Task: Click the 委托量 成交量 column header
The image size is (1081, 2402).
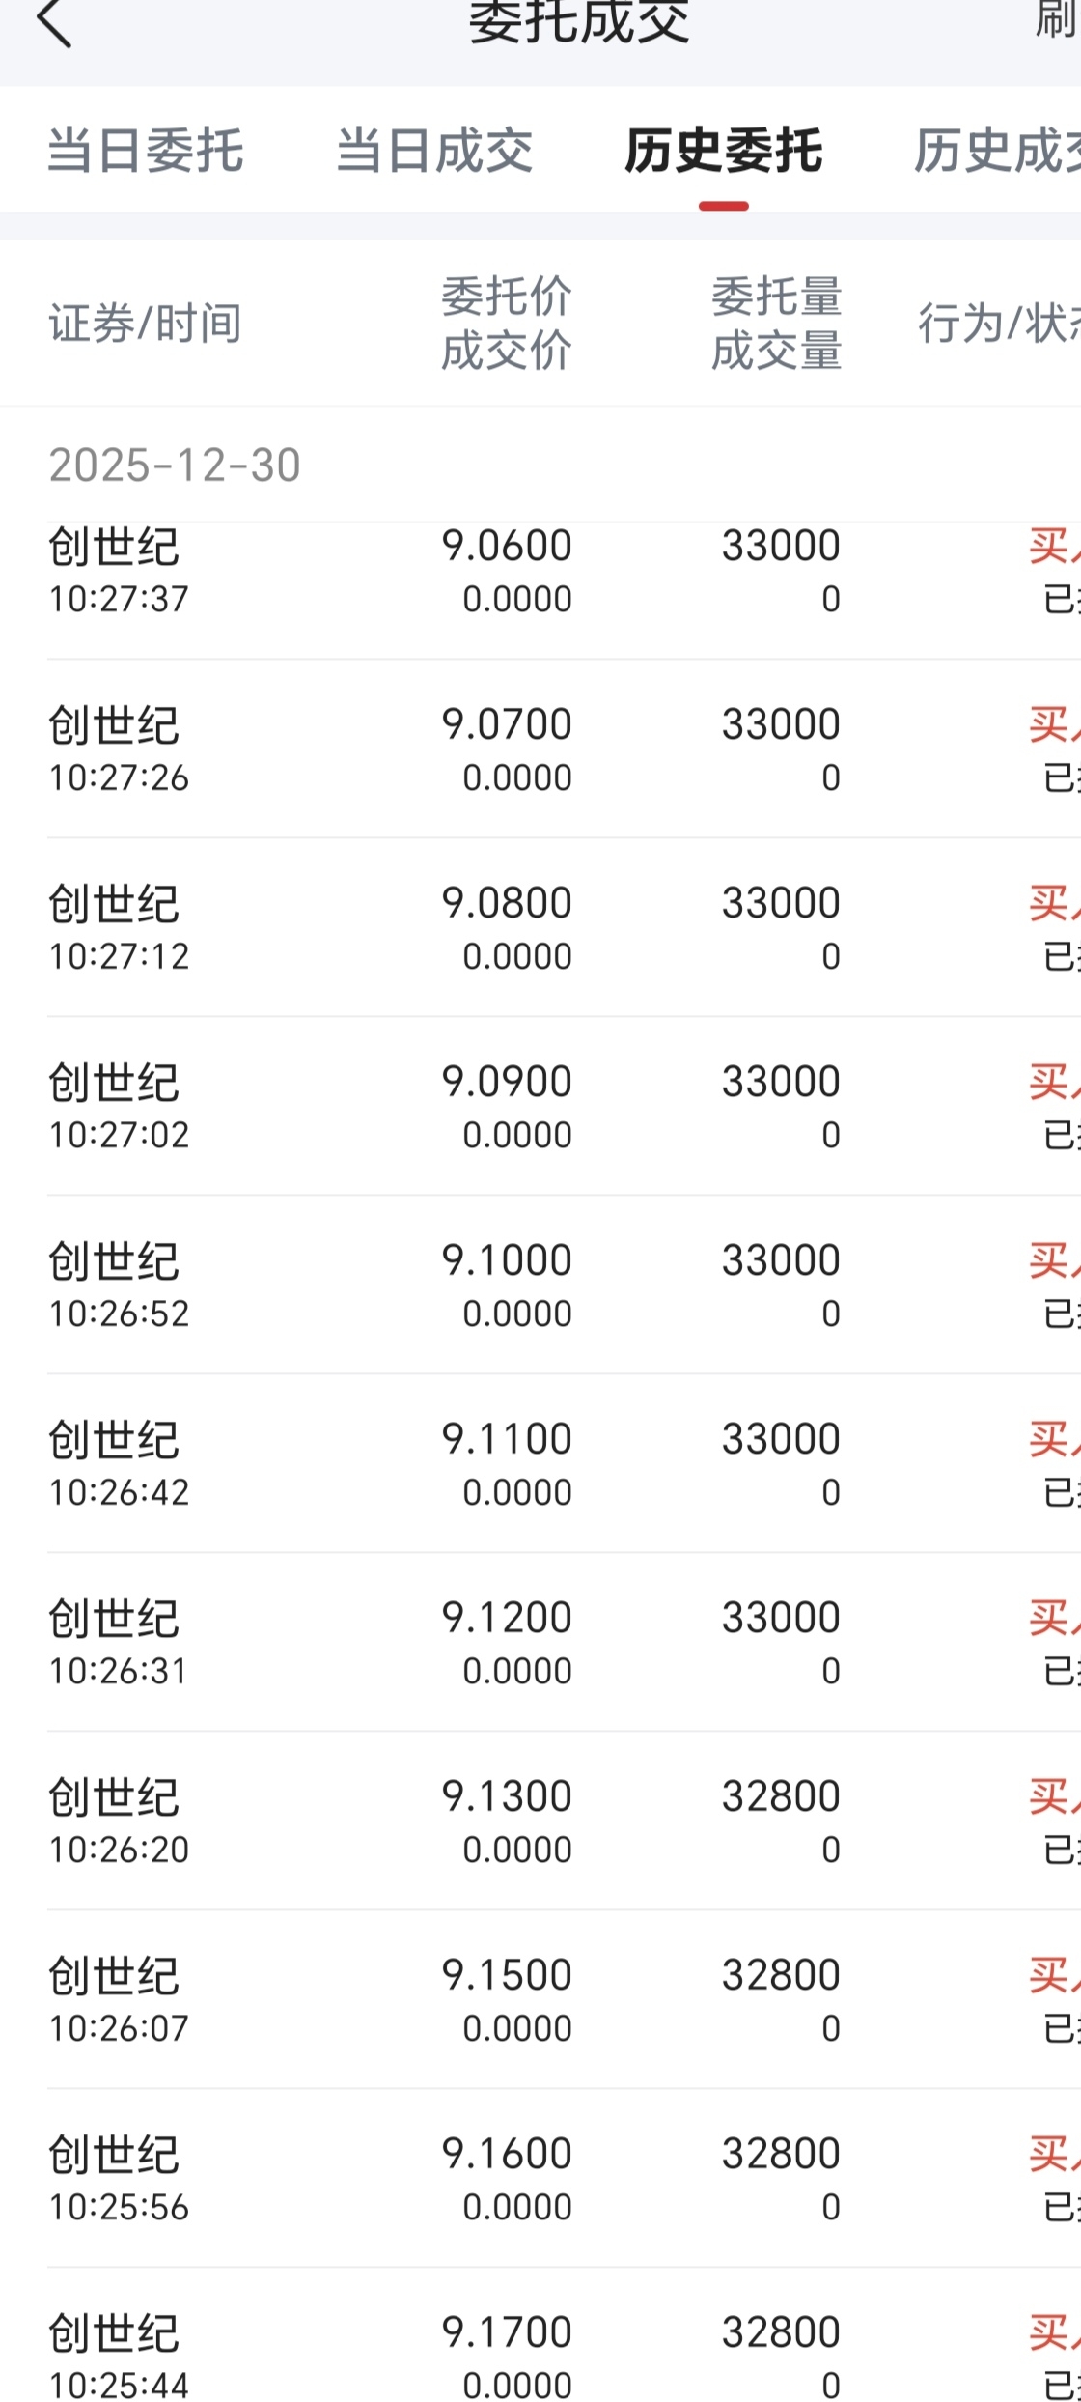Action: click(x=776, y=323)
